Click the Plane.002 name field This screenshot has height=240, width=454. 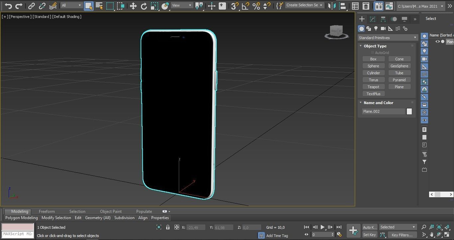tap(384, 111)
